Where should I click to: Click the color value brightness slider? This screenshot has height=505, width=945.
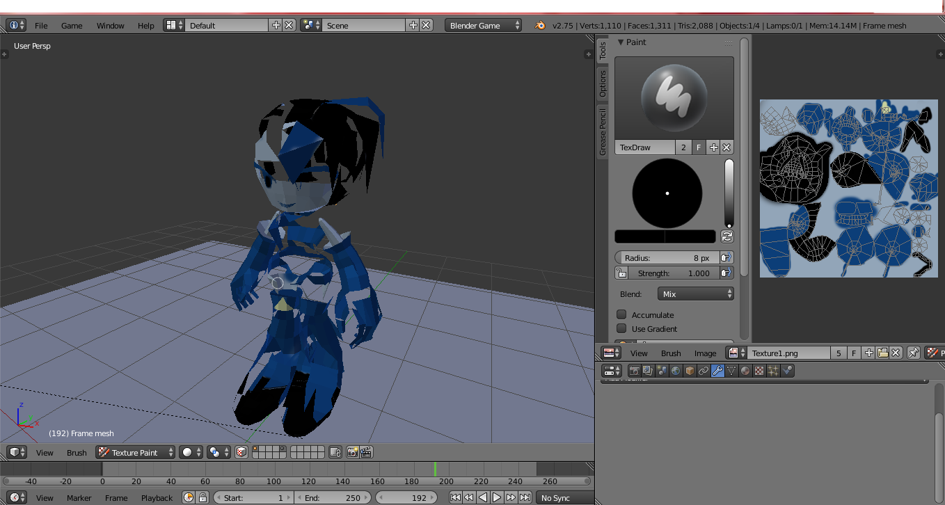pyautogui.click(x=729, y=193)
